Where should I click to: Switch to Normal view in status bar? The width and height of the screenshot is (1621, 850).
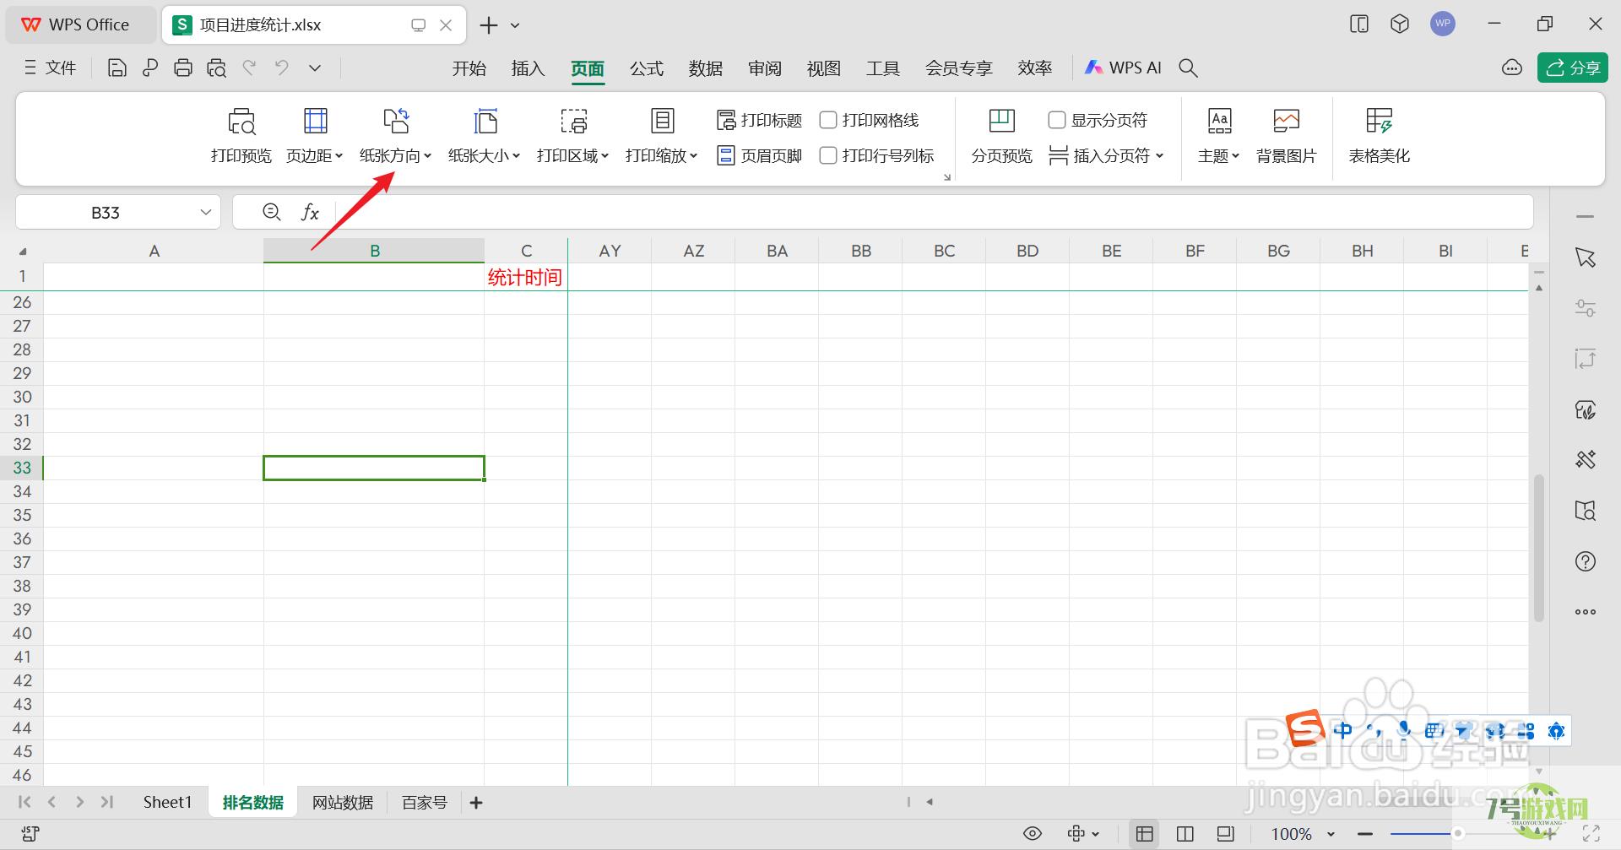click(x=1145, y=834)
